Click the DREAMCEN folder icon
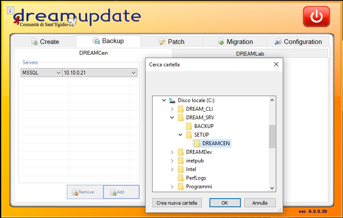This screenshot has height=218, width=343. [197, 143]
